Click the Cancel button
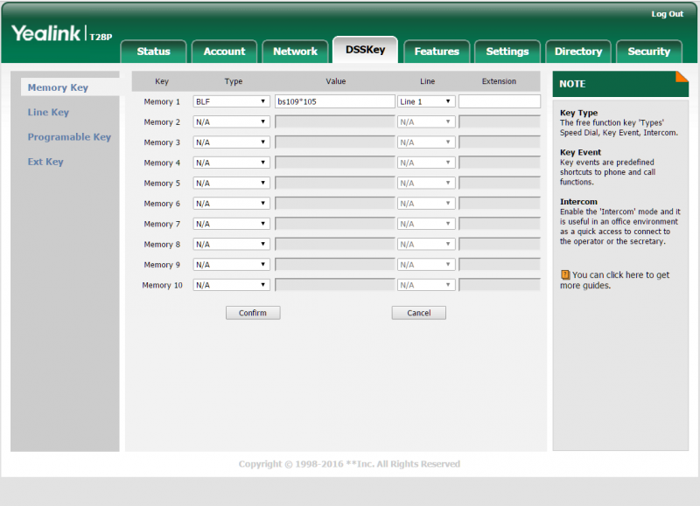Viewport: 700px width, 506px height. (x=419, y=313)
